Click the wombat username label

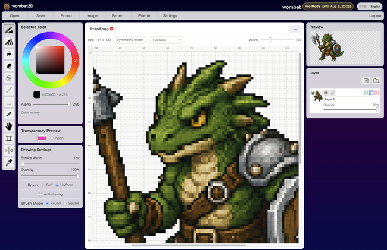[291, 7]
